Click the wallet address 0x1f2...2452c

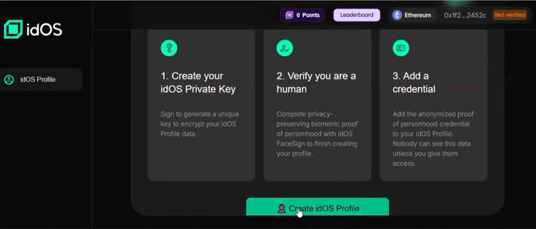[x=465, y=15]
